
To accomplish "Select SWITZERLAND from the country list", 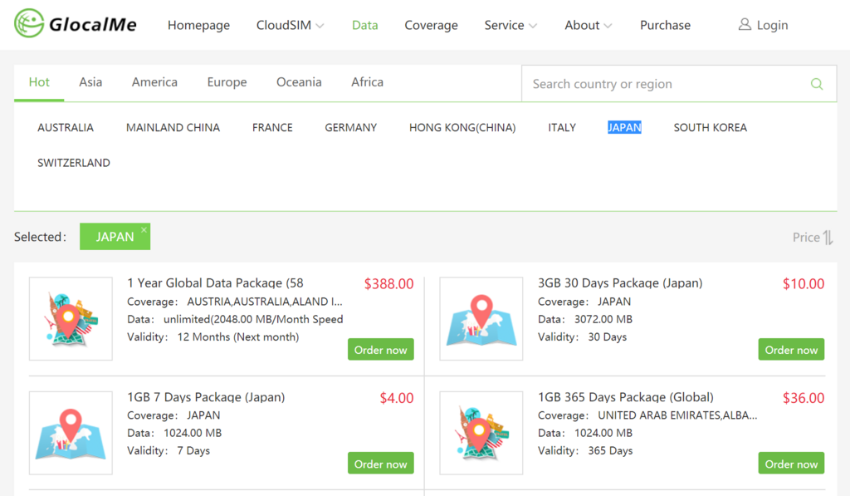I will 74,163.
